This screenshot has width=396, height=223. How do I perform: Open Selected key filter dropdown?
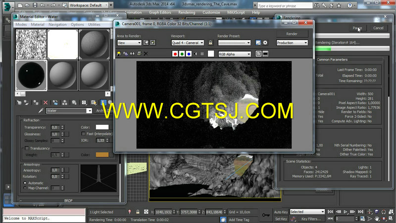click(307, 212)
